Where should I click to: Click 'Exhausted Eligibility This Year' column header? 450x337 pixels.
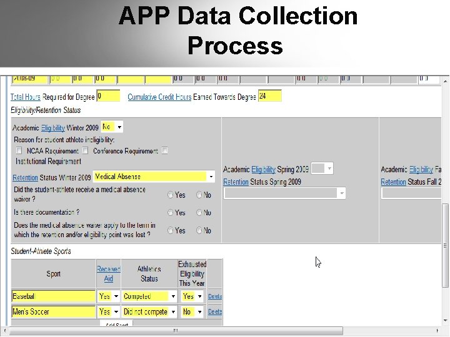coord(192,274)
